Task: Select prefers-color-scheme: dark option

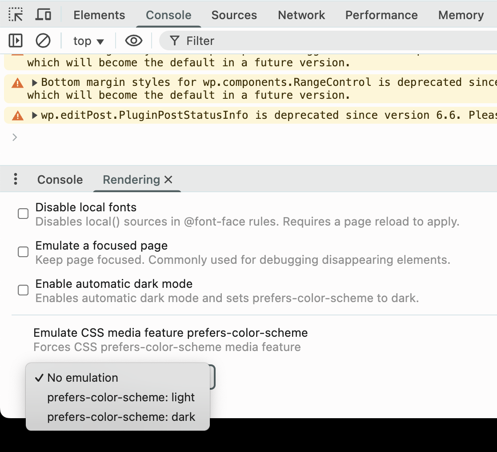Action: point(121,417)
